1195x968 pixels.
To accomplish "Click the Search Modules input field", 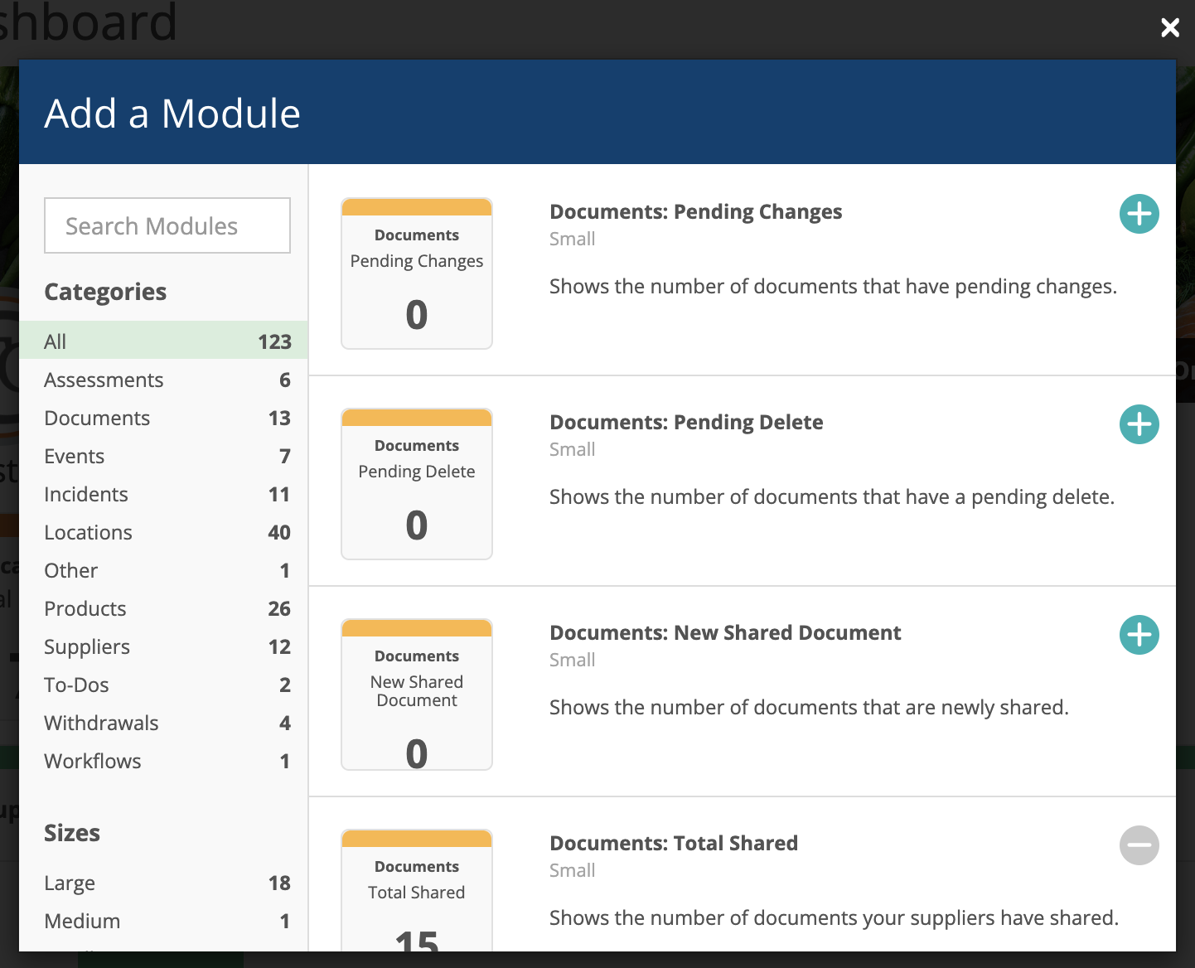I will click(x=167, y=225).
